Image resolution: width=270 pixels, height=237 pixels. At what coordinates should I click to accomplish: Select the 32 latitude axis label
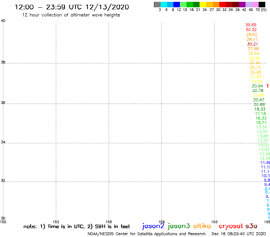[3, 180]
